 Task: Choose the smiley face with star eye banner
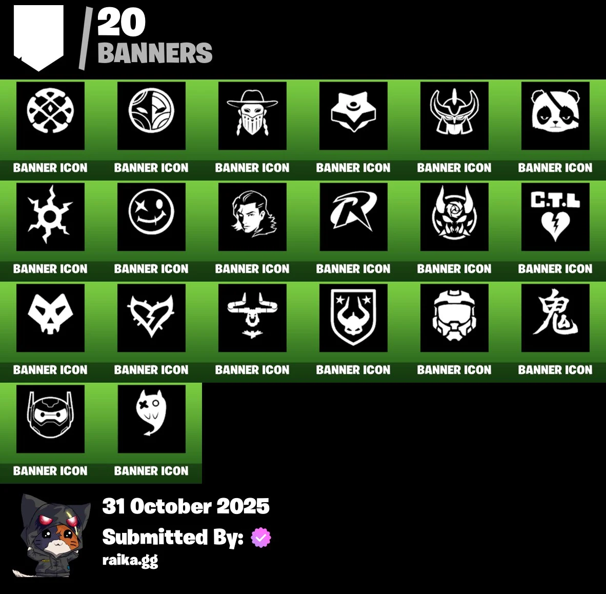coord(152,217)
